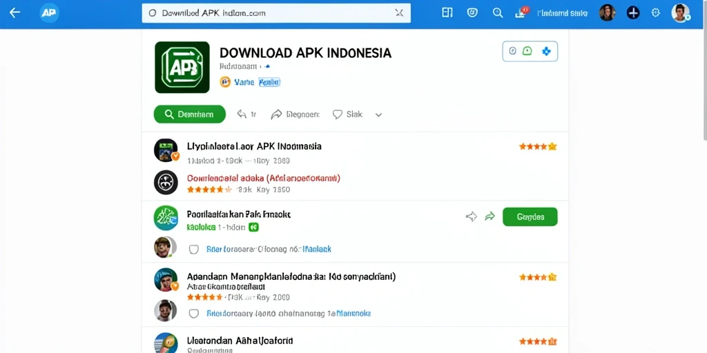Open the rightmost user avatar in header
Image resolution: width=707 pixels, height=353 pixels.
[x=680, y=12]
